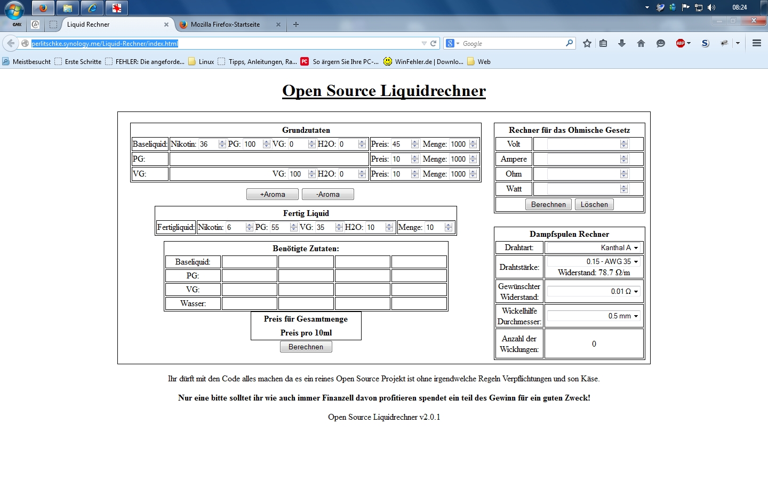768x480 pixels.
Task: Open the downloads arrow icon
Action: [x=622, y=44]
